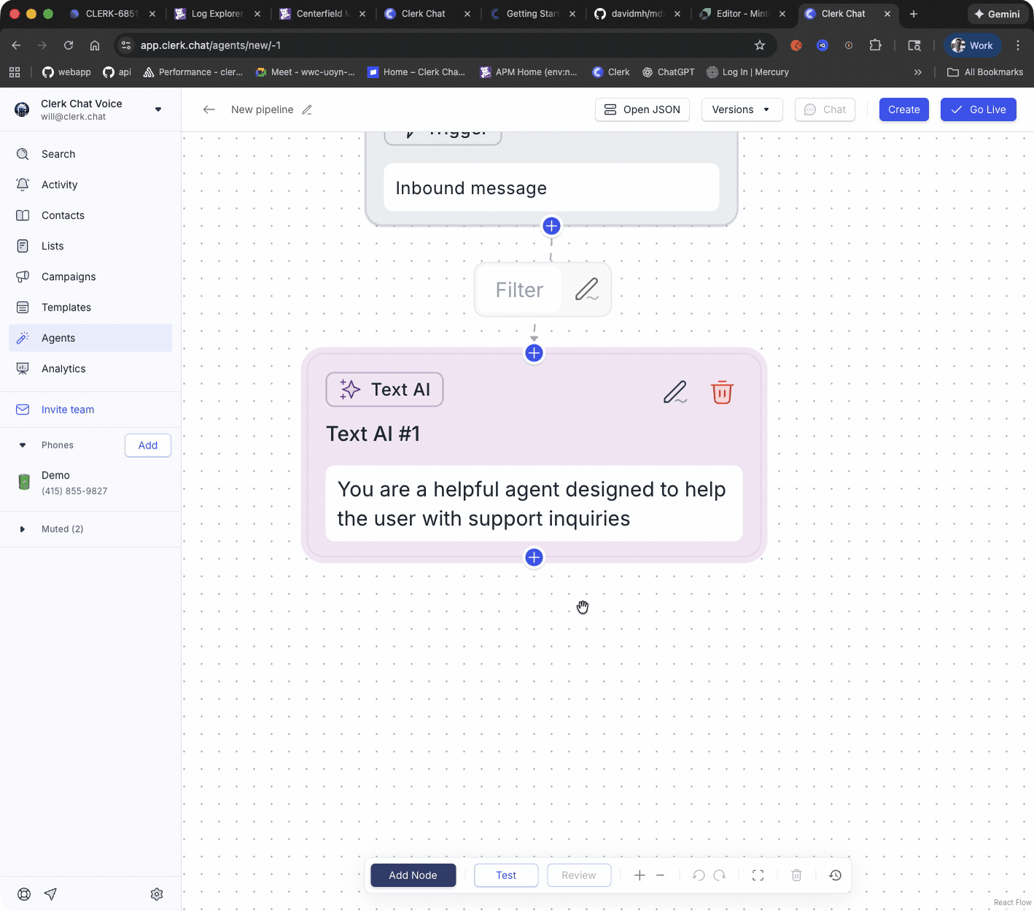Click the paper plane icon in sidebar footer
The image size is (1034, 911).
coord(50,894)
